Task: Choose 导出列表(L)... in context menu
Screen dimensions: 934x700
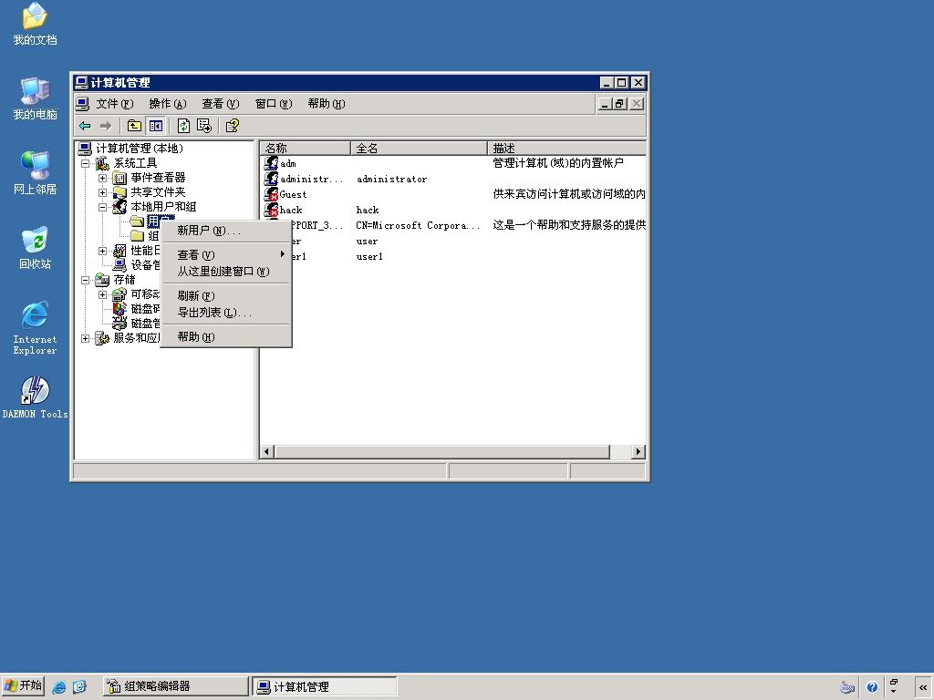Action: coord(226,312)
